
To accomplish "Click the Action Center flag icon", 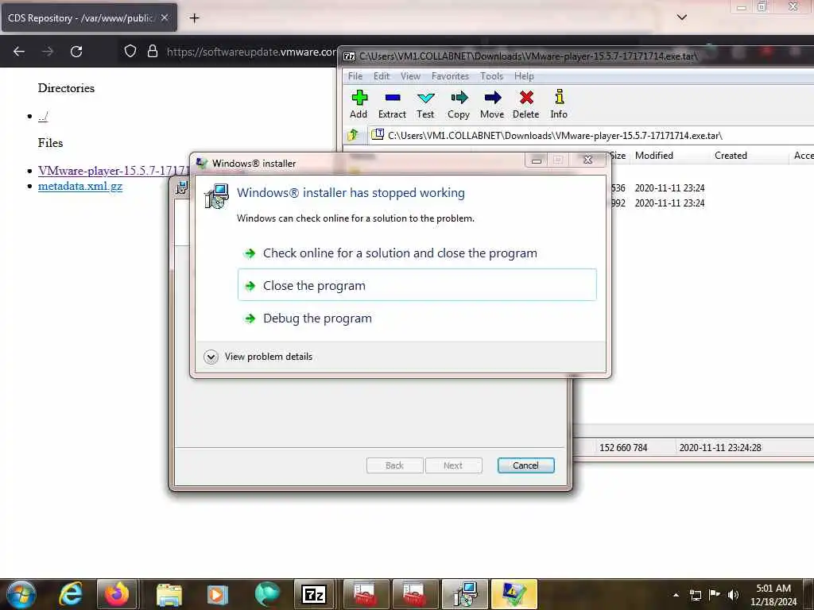I will click(x=715, y=595).
